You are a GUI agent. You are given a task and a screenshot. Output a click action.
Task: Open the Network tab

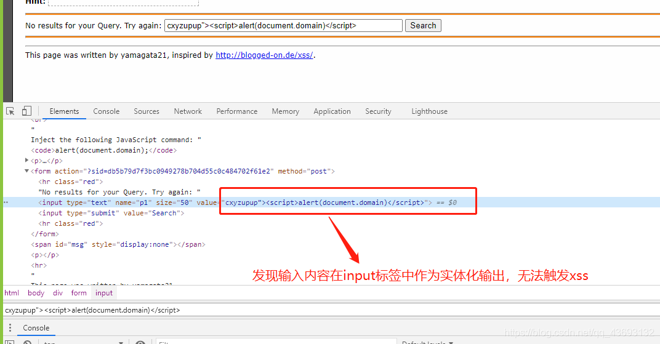pos(188,111)
